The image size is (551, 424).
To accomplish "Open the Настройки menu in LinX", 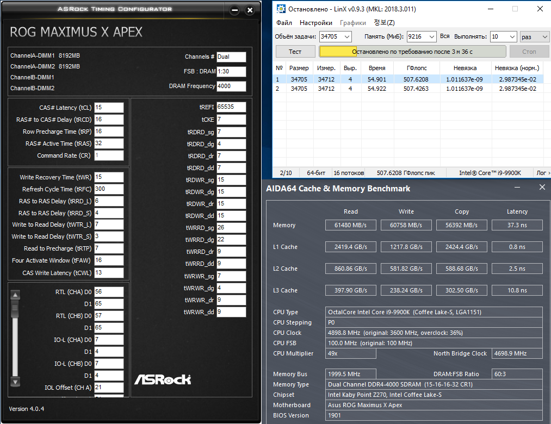I will [x=315, y=23].
